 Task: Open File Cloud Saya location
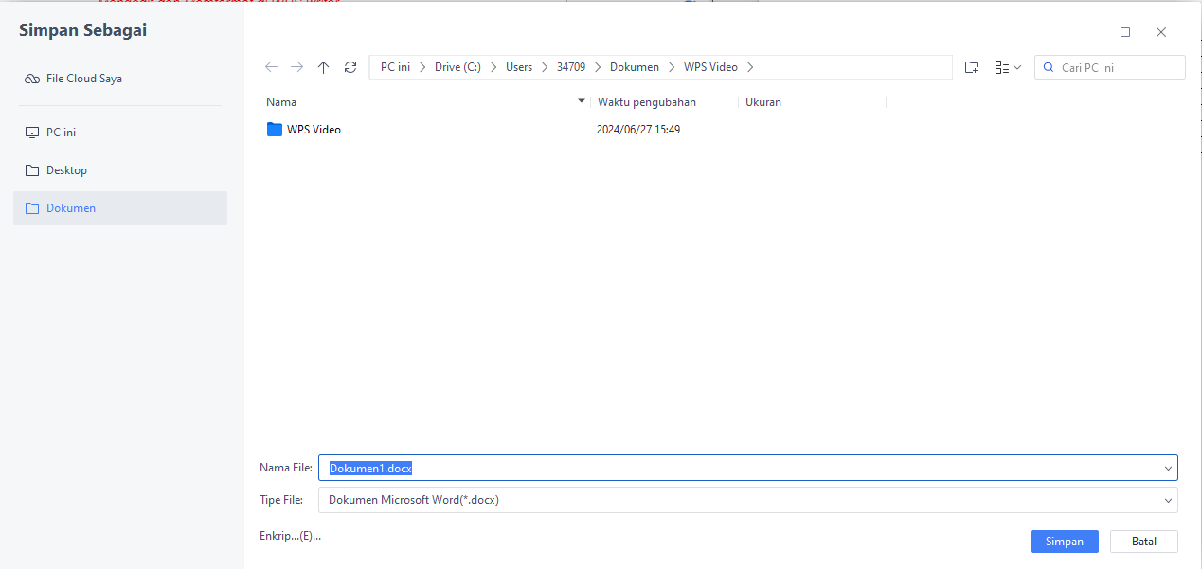point(83,79)
